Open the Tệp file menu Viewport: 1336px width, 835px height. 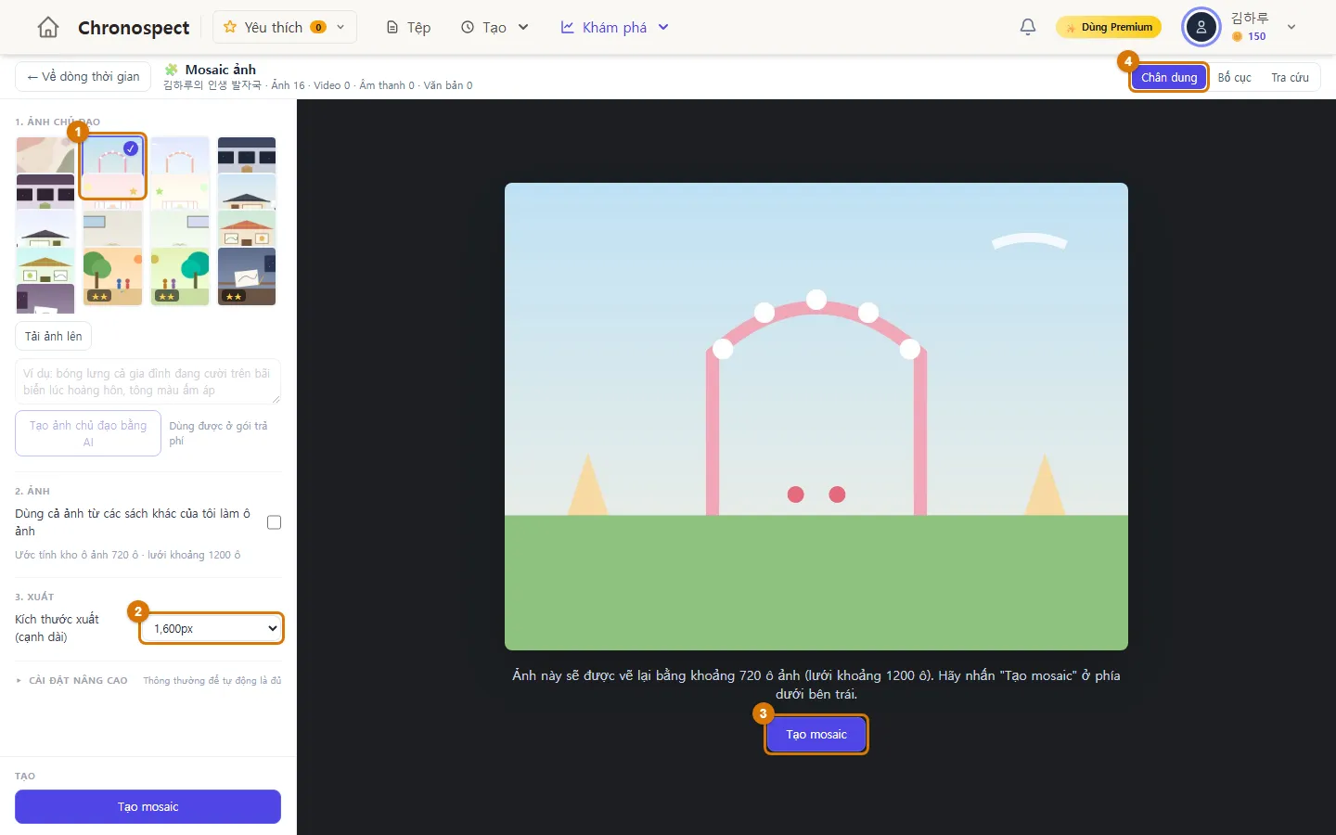coord(408,28)
